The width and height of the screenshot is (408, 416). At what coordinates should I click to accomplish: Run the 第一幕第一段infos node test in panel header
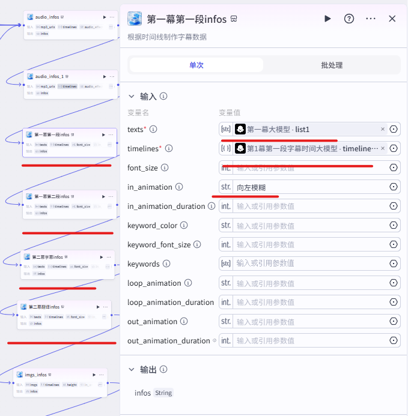pyautogui.click(x=327, y=19)
